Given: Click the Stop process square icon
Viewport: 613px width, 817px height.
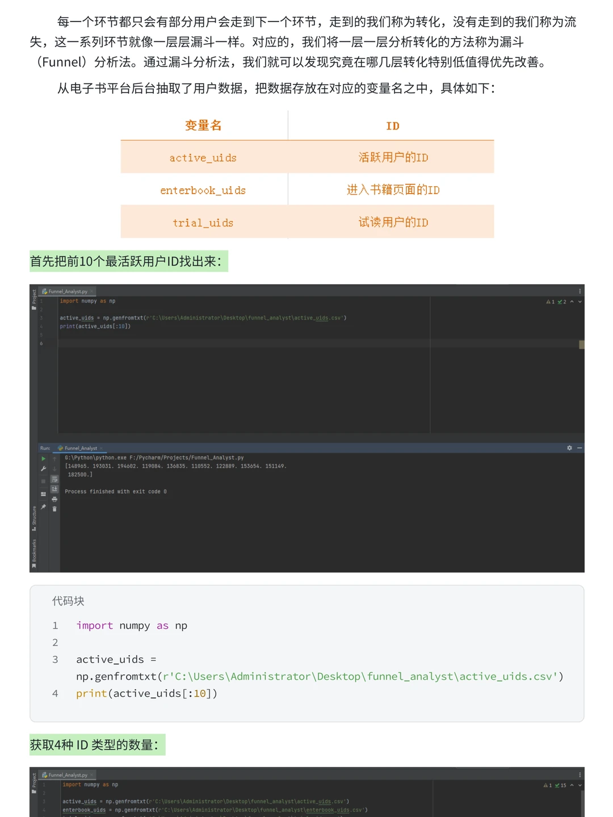Looking at the screenshot, I should pos(43,481).
